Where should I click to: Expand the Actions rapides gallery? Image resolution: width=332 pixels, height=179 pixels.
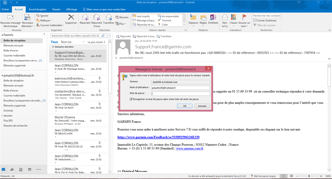(x=184, y=25)
